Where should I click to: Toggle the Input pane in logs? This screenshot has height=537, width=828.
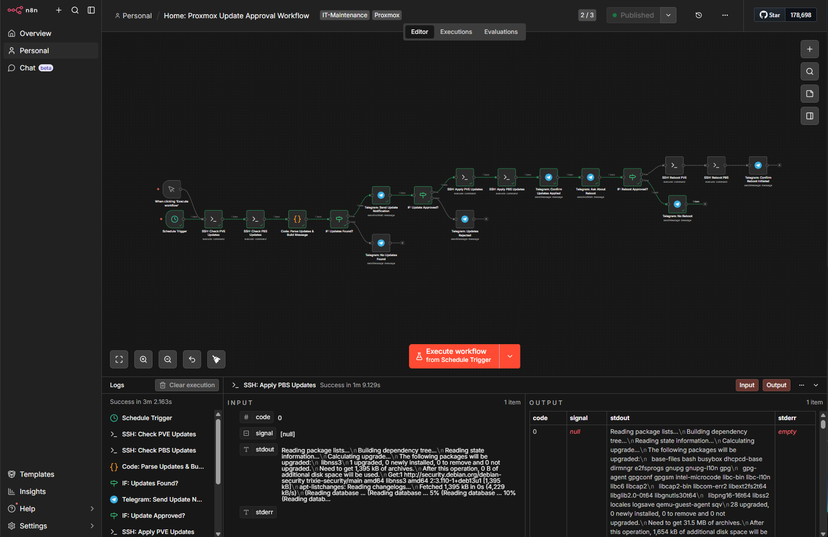coord(746,385)
